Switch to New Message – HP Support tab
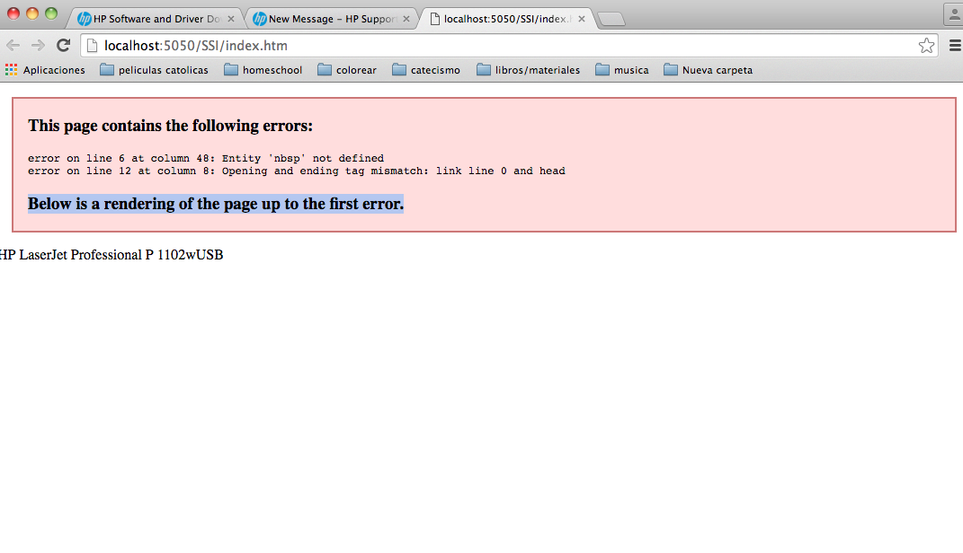Screen dimensions: 963x553 coord(332,19)
